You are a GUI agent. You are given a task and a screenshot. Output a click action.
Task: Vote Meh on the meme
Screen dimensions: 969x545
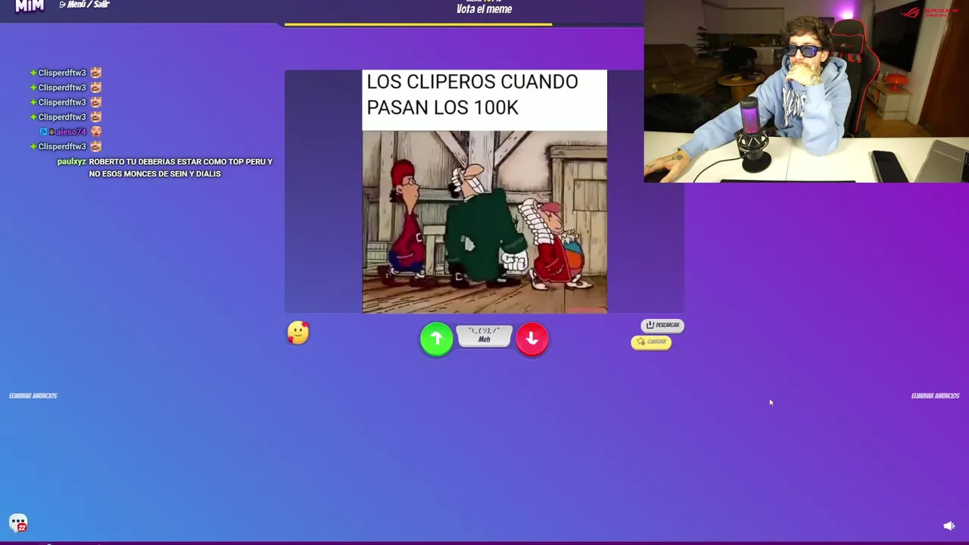click(484, 335)
